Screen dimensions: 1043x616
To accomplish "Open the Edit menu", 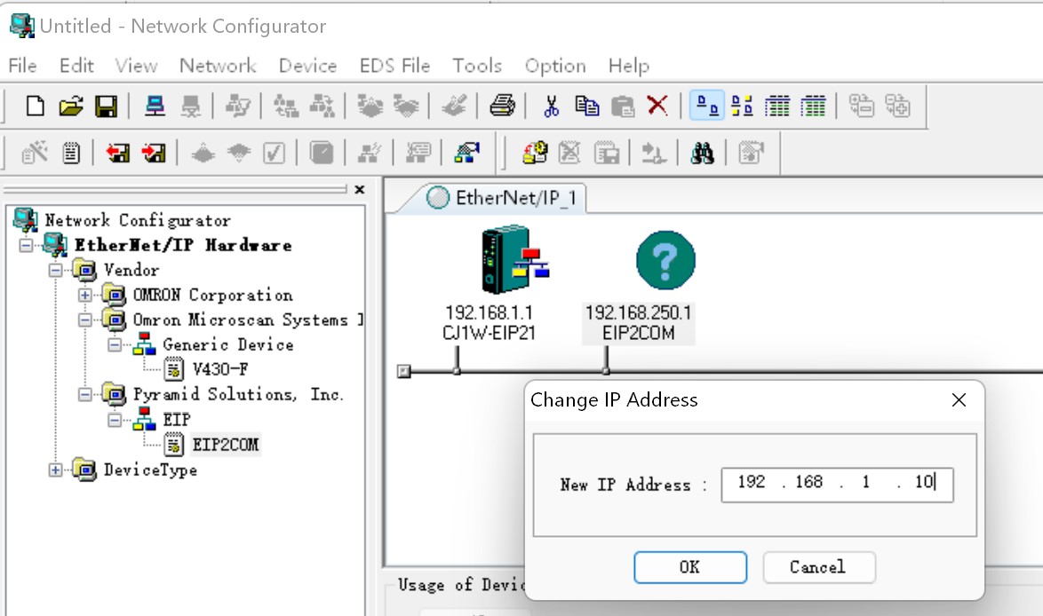I will 76,66.
